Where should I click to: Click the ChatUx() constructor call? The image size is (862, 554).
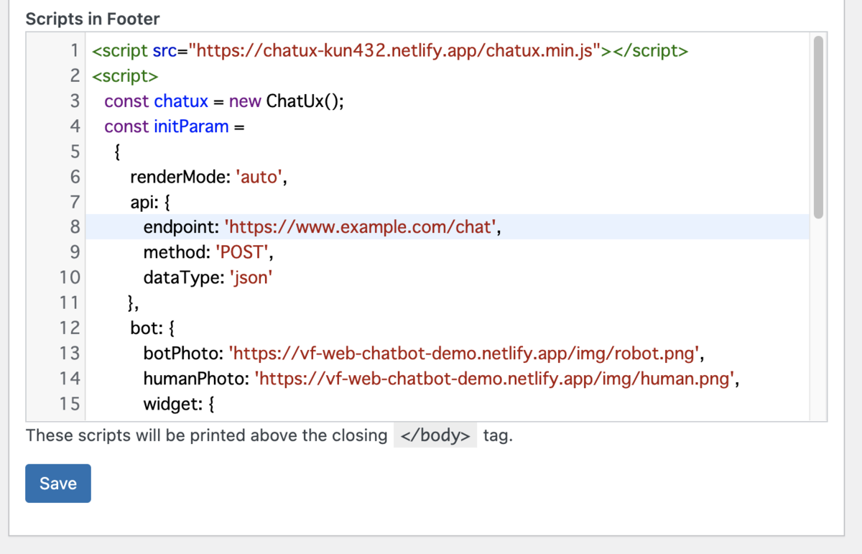(305, 101)
